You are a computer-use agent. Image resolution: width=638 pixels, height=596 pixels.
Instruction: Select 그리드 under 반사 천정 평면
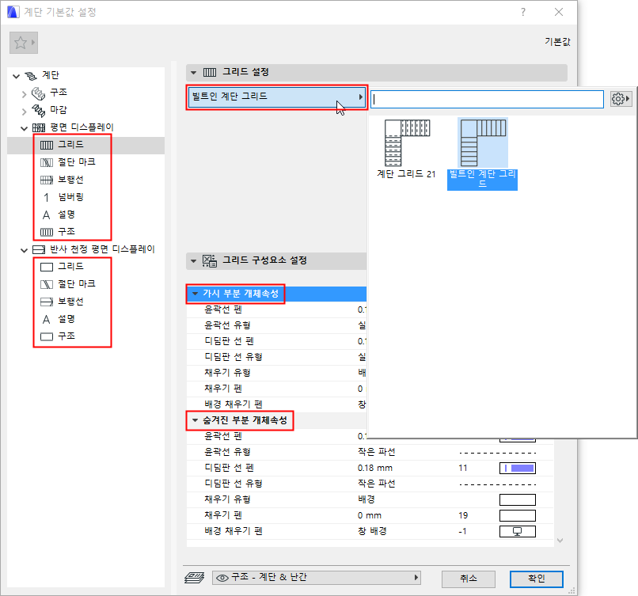[x=70, y=267]
